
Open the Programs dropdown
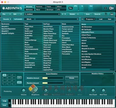(90, 19)
